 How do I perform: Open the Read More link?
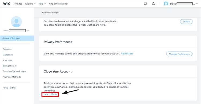click(x=127, y=54)
